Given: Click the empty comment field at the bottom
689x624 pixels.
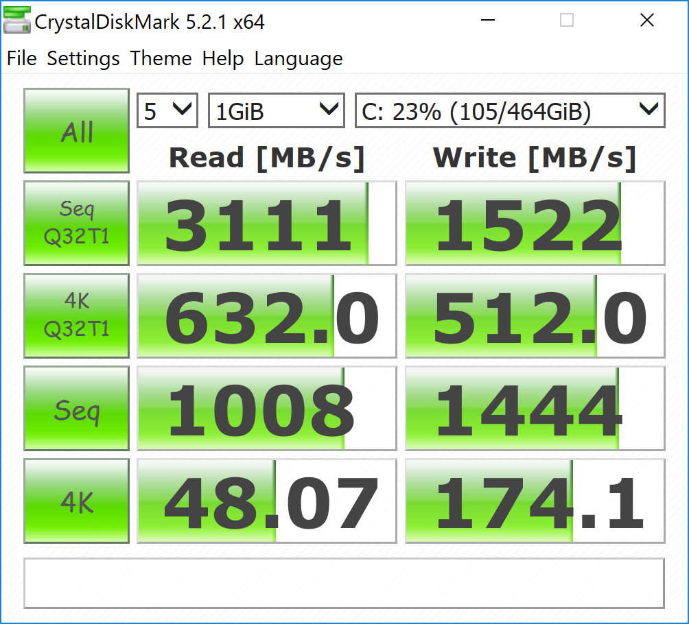Looking at the screenshot, I should pos(344,583).
